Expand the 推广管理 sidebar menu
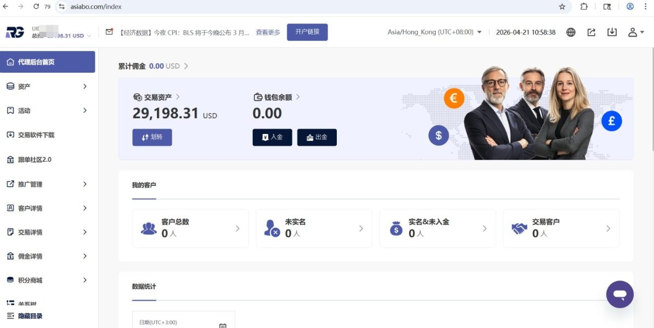This screenshot has height=328, width=654. click(x=48, y=184)
